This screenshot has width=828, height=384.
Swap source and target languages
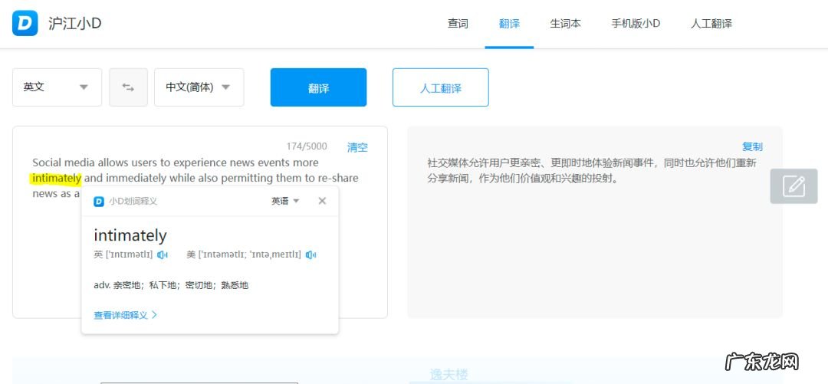(x=128, y=87)
